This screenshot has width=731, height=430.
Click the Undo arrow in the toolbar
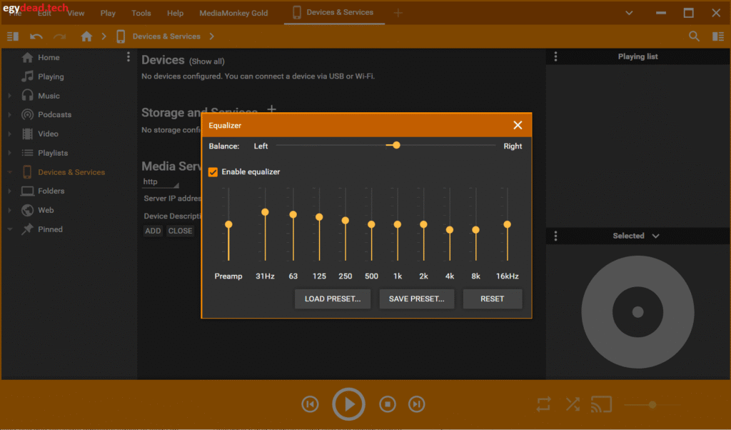tap(36, 36)
